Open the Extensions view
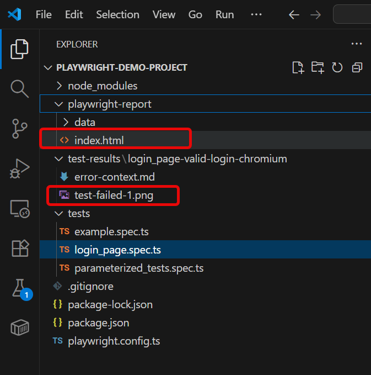 tap(19, 248)
